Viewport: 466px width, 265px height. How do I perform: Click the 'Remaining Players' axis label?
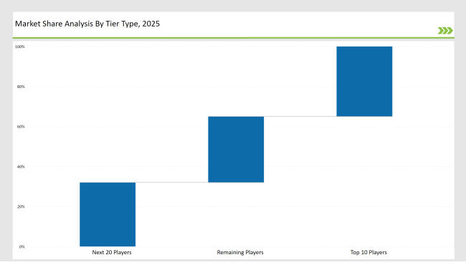[240, 252]
